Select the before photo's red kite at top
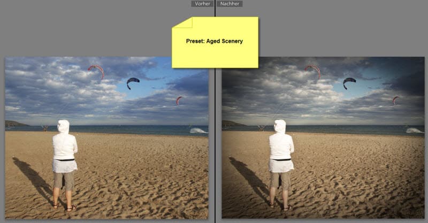This screenshot has height=223, width=428. [96, 70]
